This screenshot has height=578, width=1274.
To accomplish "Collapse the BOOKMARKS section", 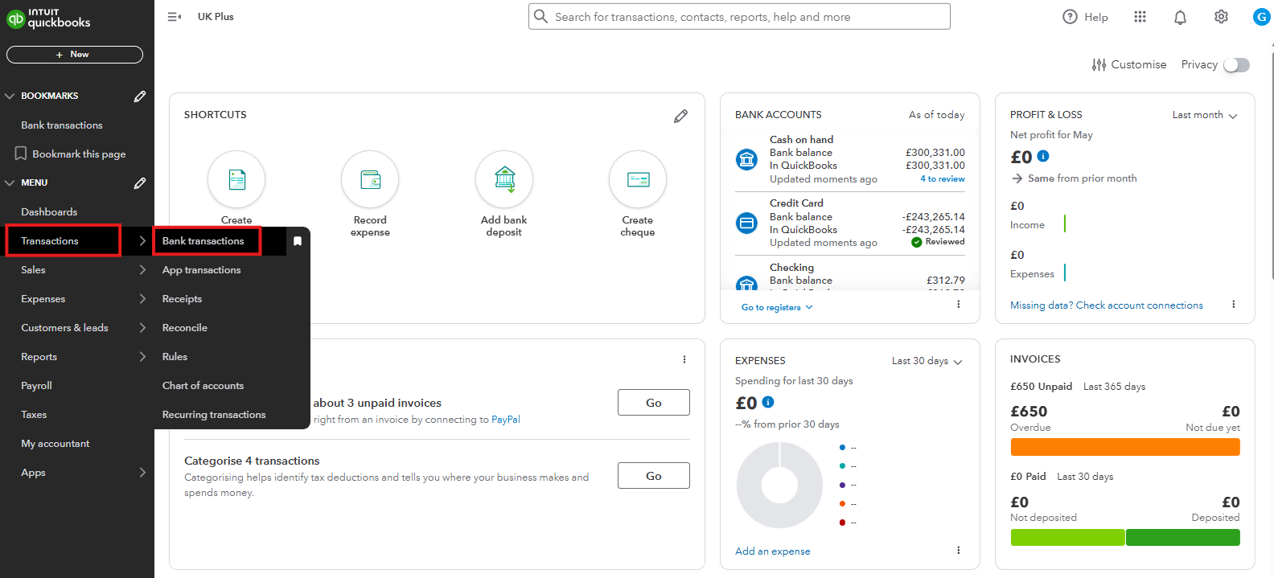I will pos(10,96).
